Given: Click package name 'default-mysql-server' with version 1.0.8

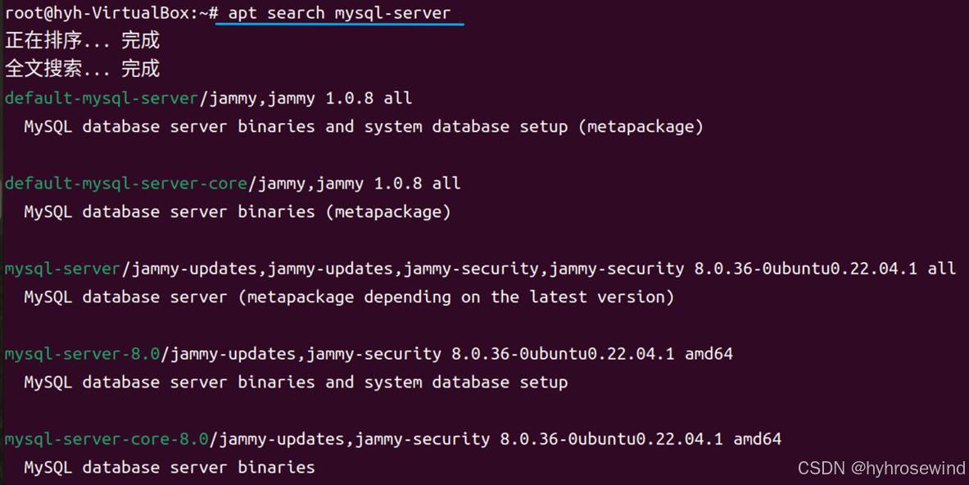Looking at the screenshot, I should (x=102, y=97).
